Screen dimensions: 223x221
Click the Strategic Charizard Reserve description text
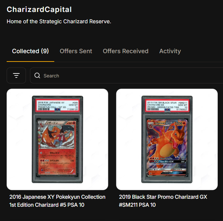59,21
